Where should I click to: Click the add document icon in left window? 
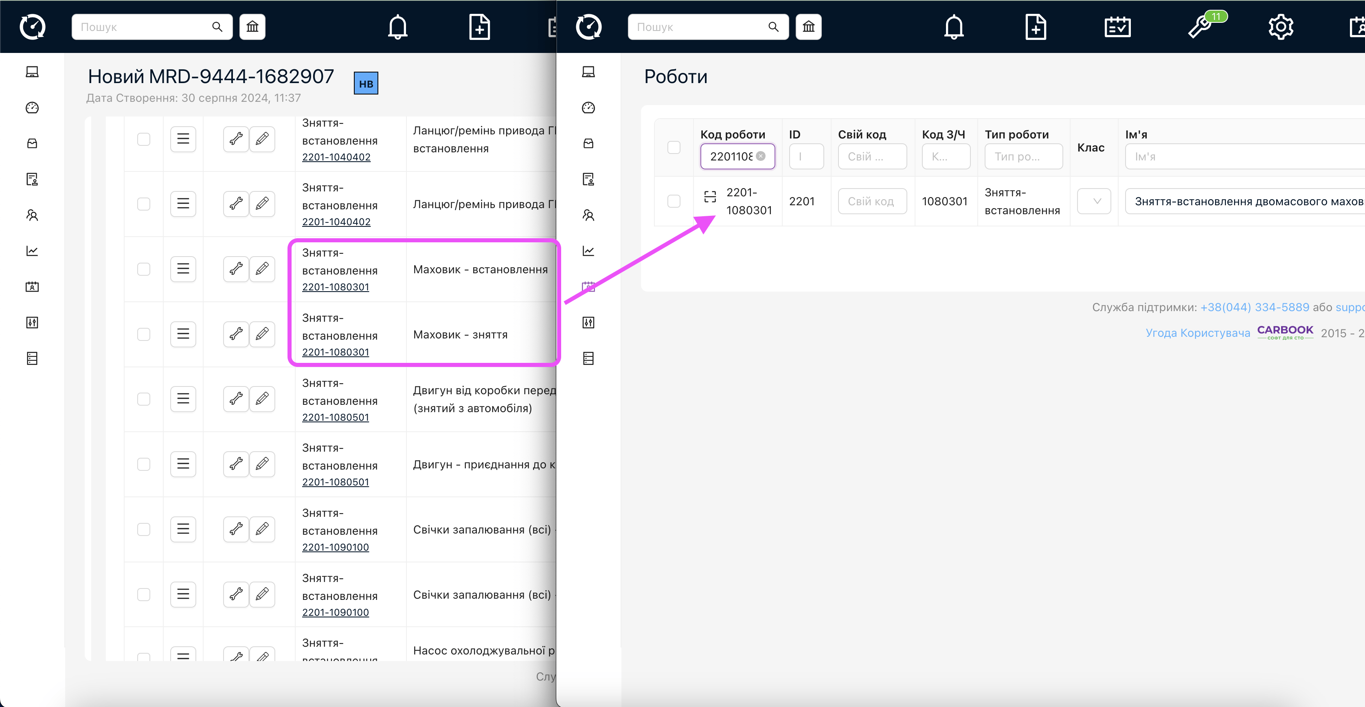pos(479,26)
